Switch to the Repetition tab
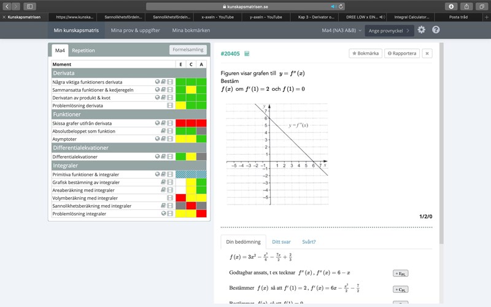This screenshot has height=307, width=491. click(83, 50)
